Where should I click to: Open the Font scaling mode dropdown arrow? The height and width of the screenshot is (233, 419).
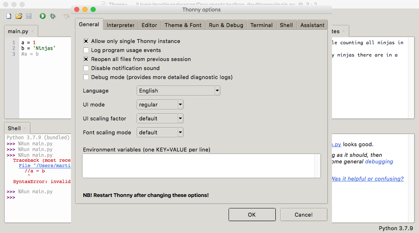181,132
